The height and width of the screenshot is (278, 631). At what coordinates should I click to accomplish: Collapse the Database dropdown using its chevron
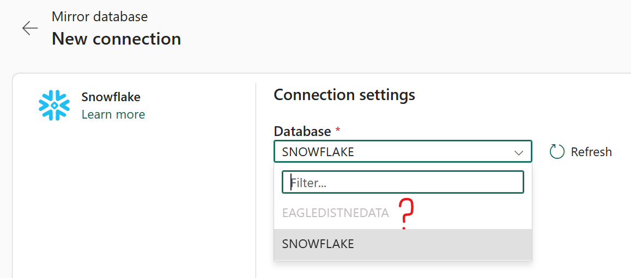(x=518, y=153)
